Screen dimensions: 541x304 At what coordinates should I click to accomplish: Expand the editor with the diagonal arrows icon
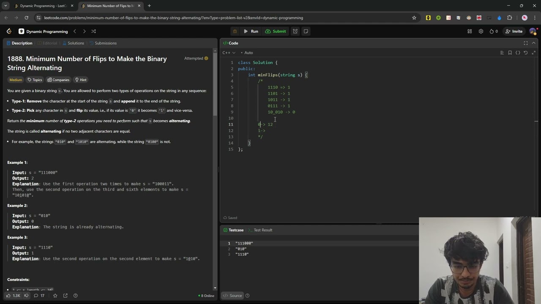533,53
